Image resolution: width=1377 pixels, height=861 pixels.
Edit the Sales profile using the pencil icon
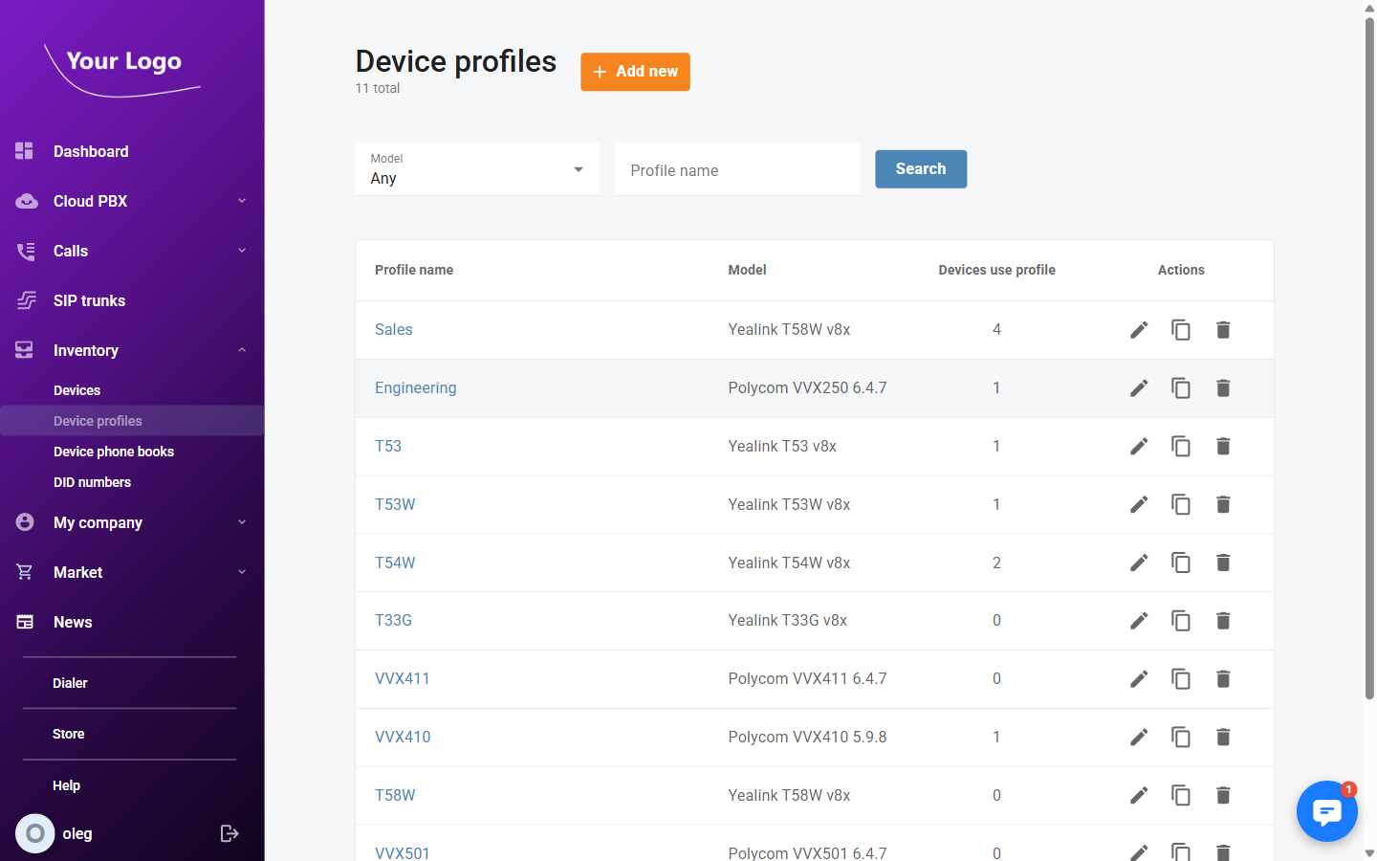1139,329
